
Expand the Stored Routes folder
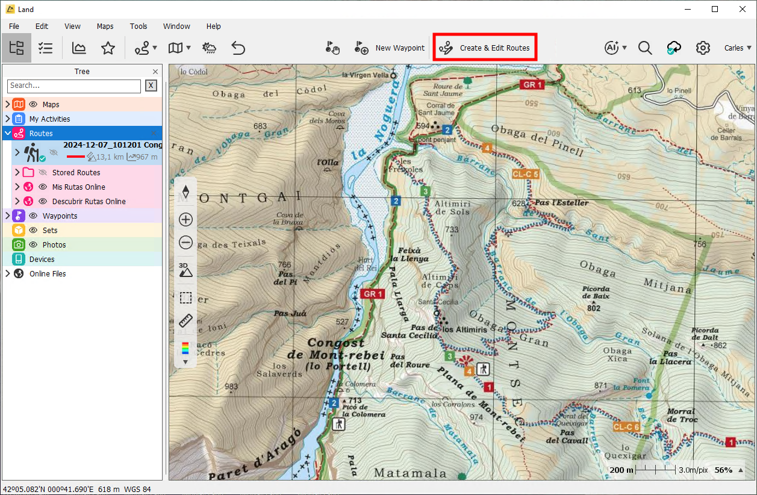point(17,173)
